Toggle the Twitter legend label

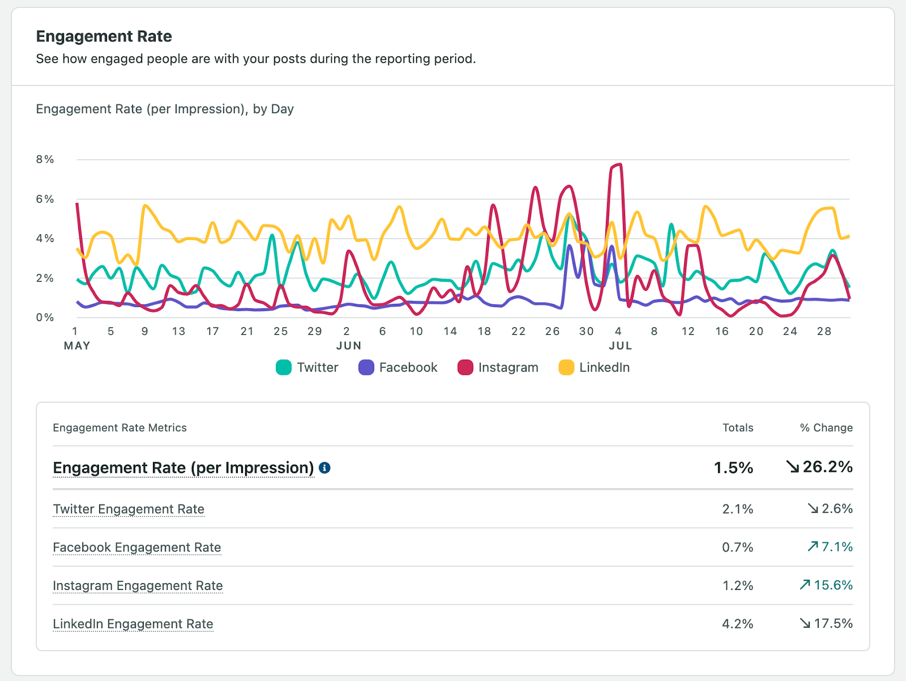tap(318, 368)
